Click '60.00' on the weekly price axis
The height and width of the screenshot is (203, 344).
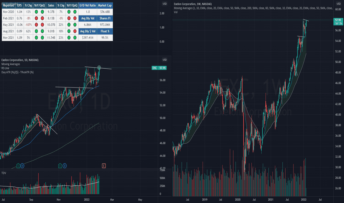pyautogui.click(x=338, y=9)
